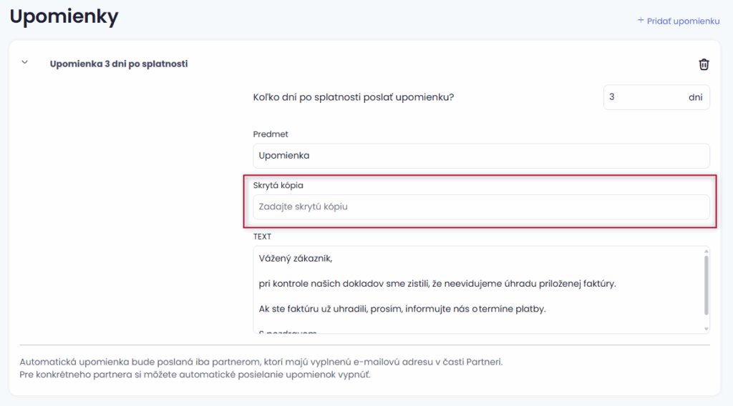
Task: Click the 'Predmet' field label
Action: point(271,134)
